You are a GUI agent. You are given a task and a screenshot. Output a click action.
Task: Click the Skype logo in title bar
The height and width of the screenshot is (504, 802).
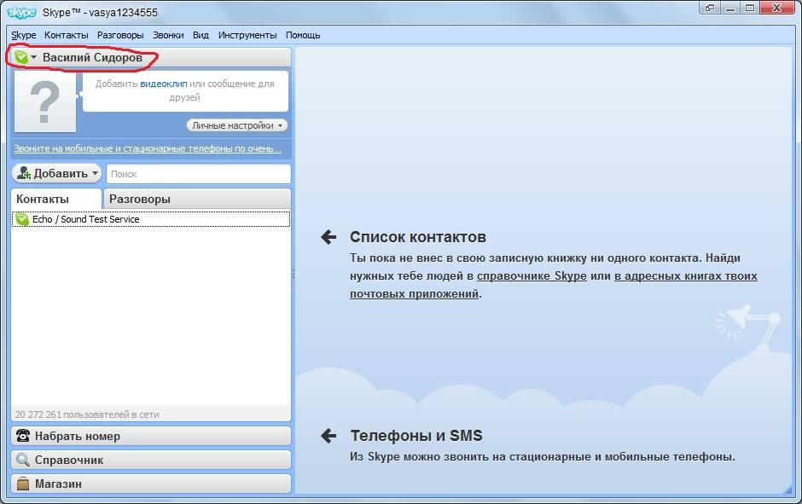22,12
